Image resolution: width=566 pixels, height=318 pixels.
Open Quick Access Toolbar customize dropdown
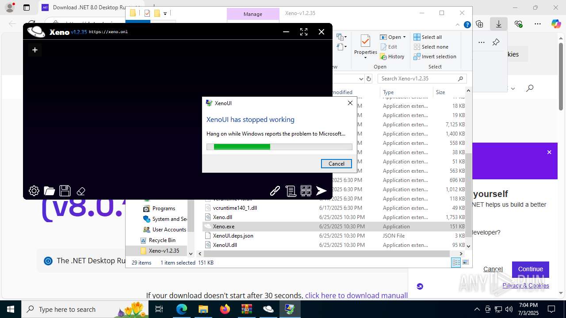pyautogui.click(x=165, y=14)
